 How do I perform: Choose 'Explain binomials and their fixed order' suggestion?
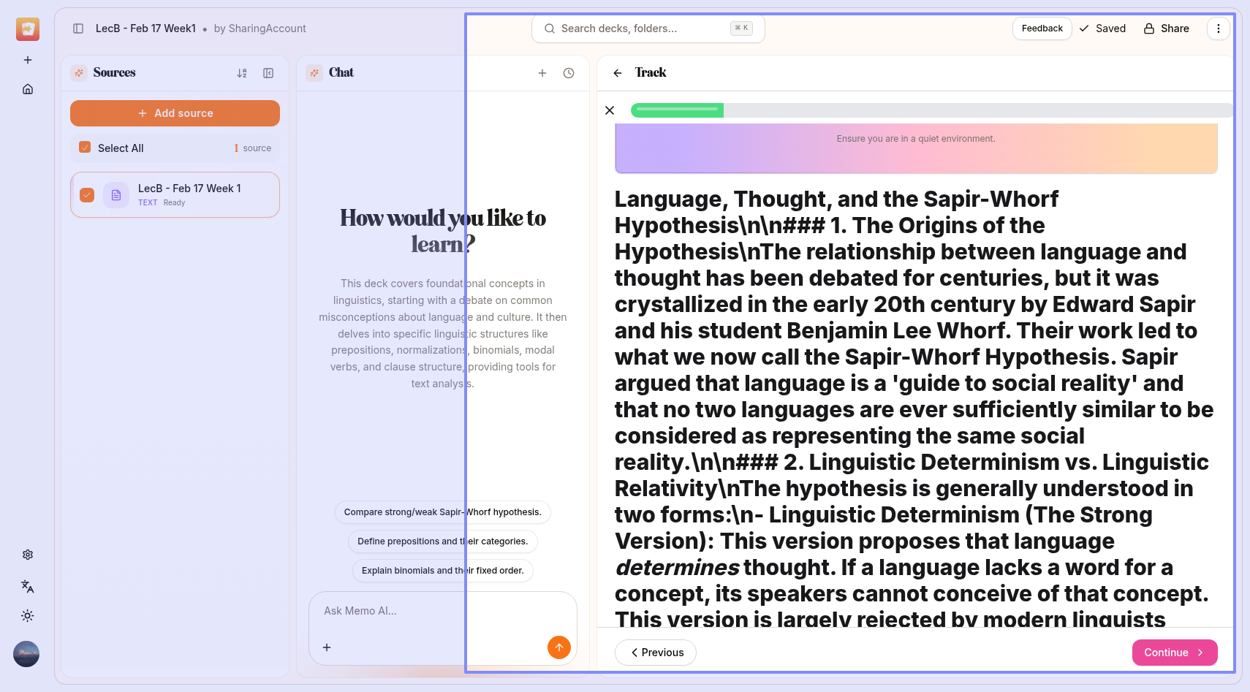pyautogui.click(x=442, y=571)
